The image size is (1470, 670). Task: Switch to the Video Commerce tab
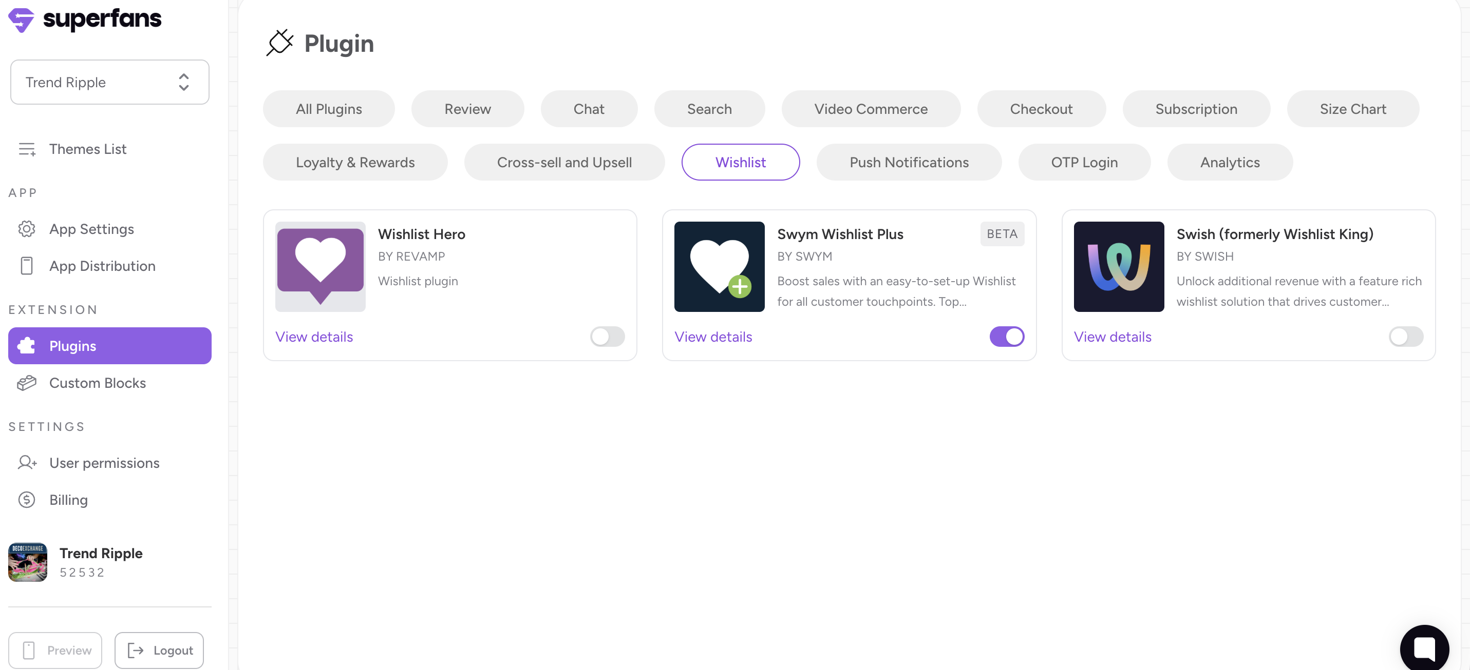(x=870, y=109)
